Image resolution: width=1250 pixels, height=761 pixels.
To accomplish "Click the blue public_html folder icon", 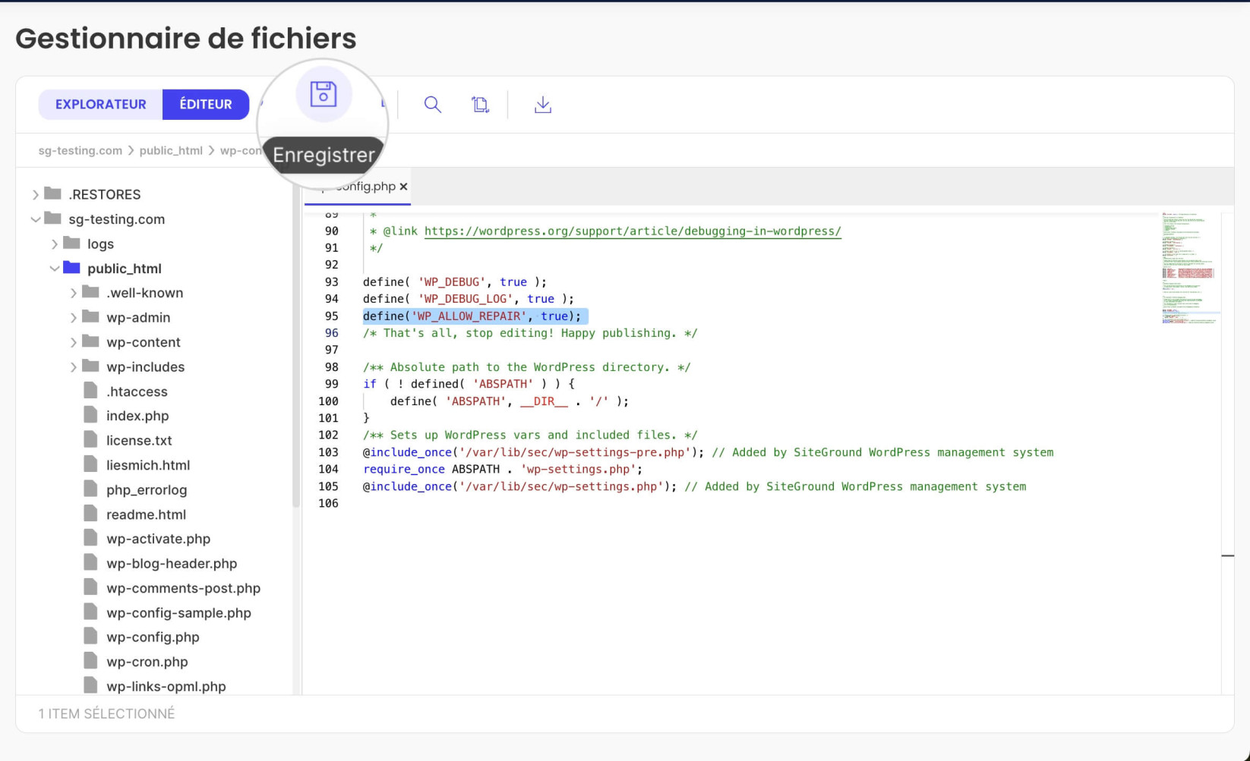I will tap(71, 267).
